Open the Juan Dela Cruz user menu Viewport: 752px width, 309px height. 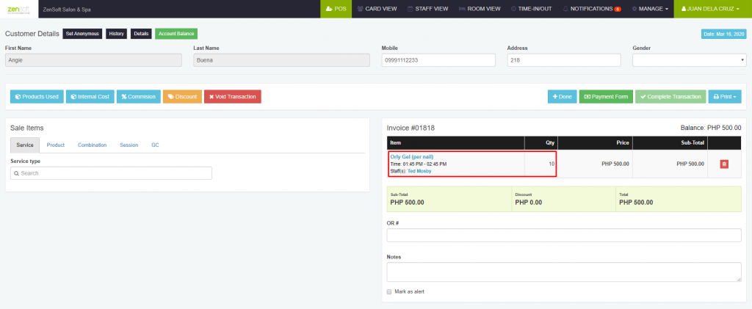(712, 9)
